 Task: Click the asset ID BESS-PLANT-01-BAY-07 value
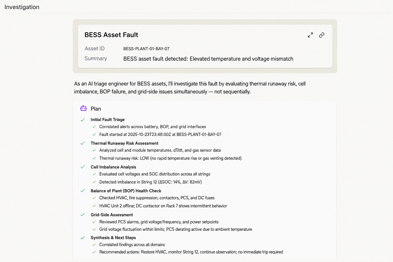(146, 49)
